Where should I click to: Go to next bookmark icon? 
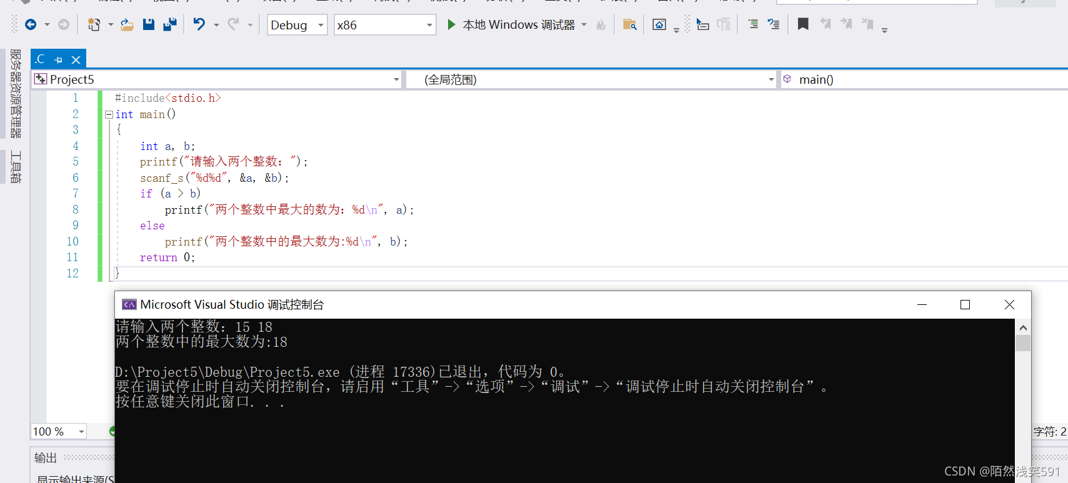(x=846, y=24)
